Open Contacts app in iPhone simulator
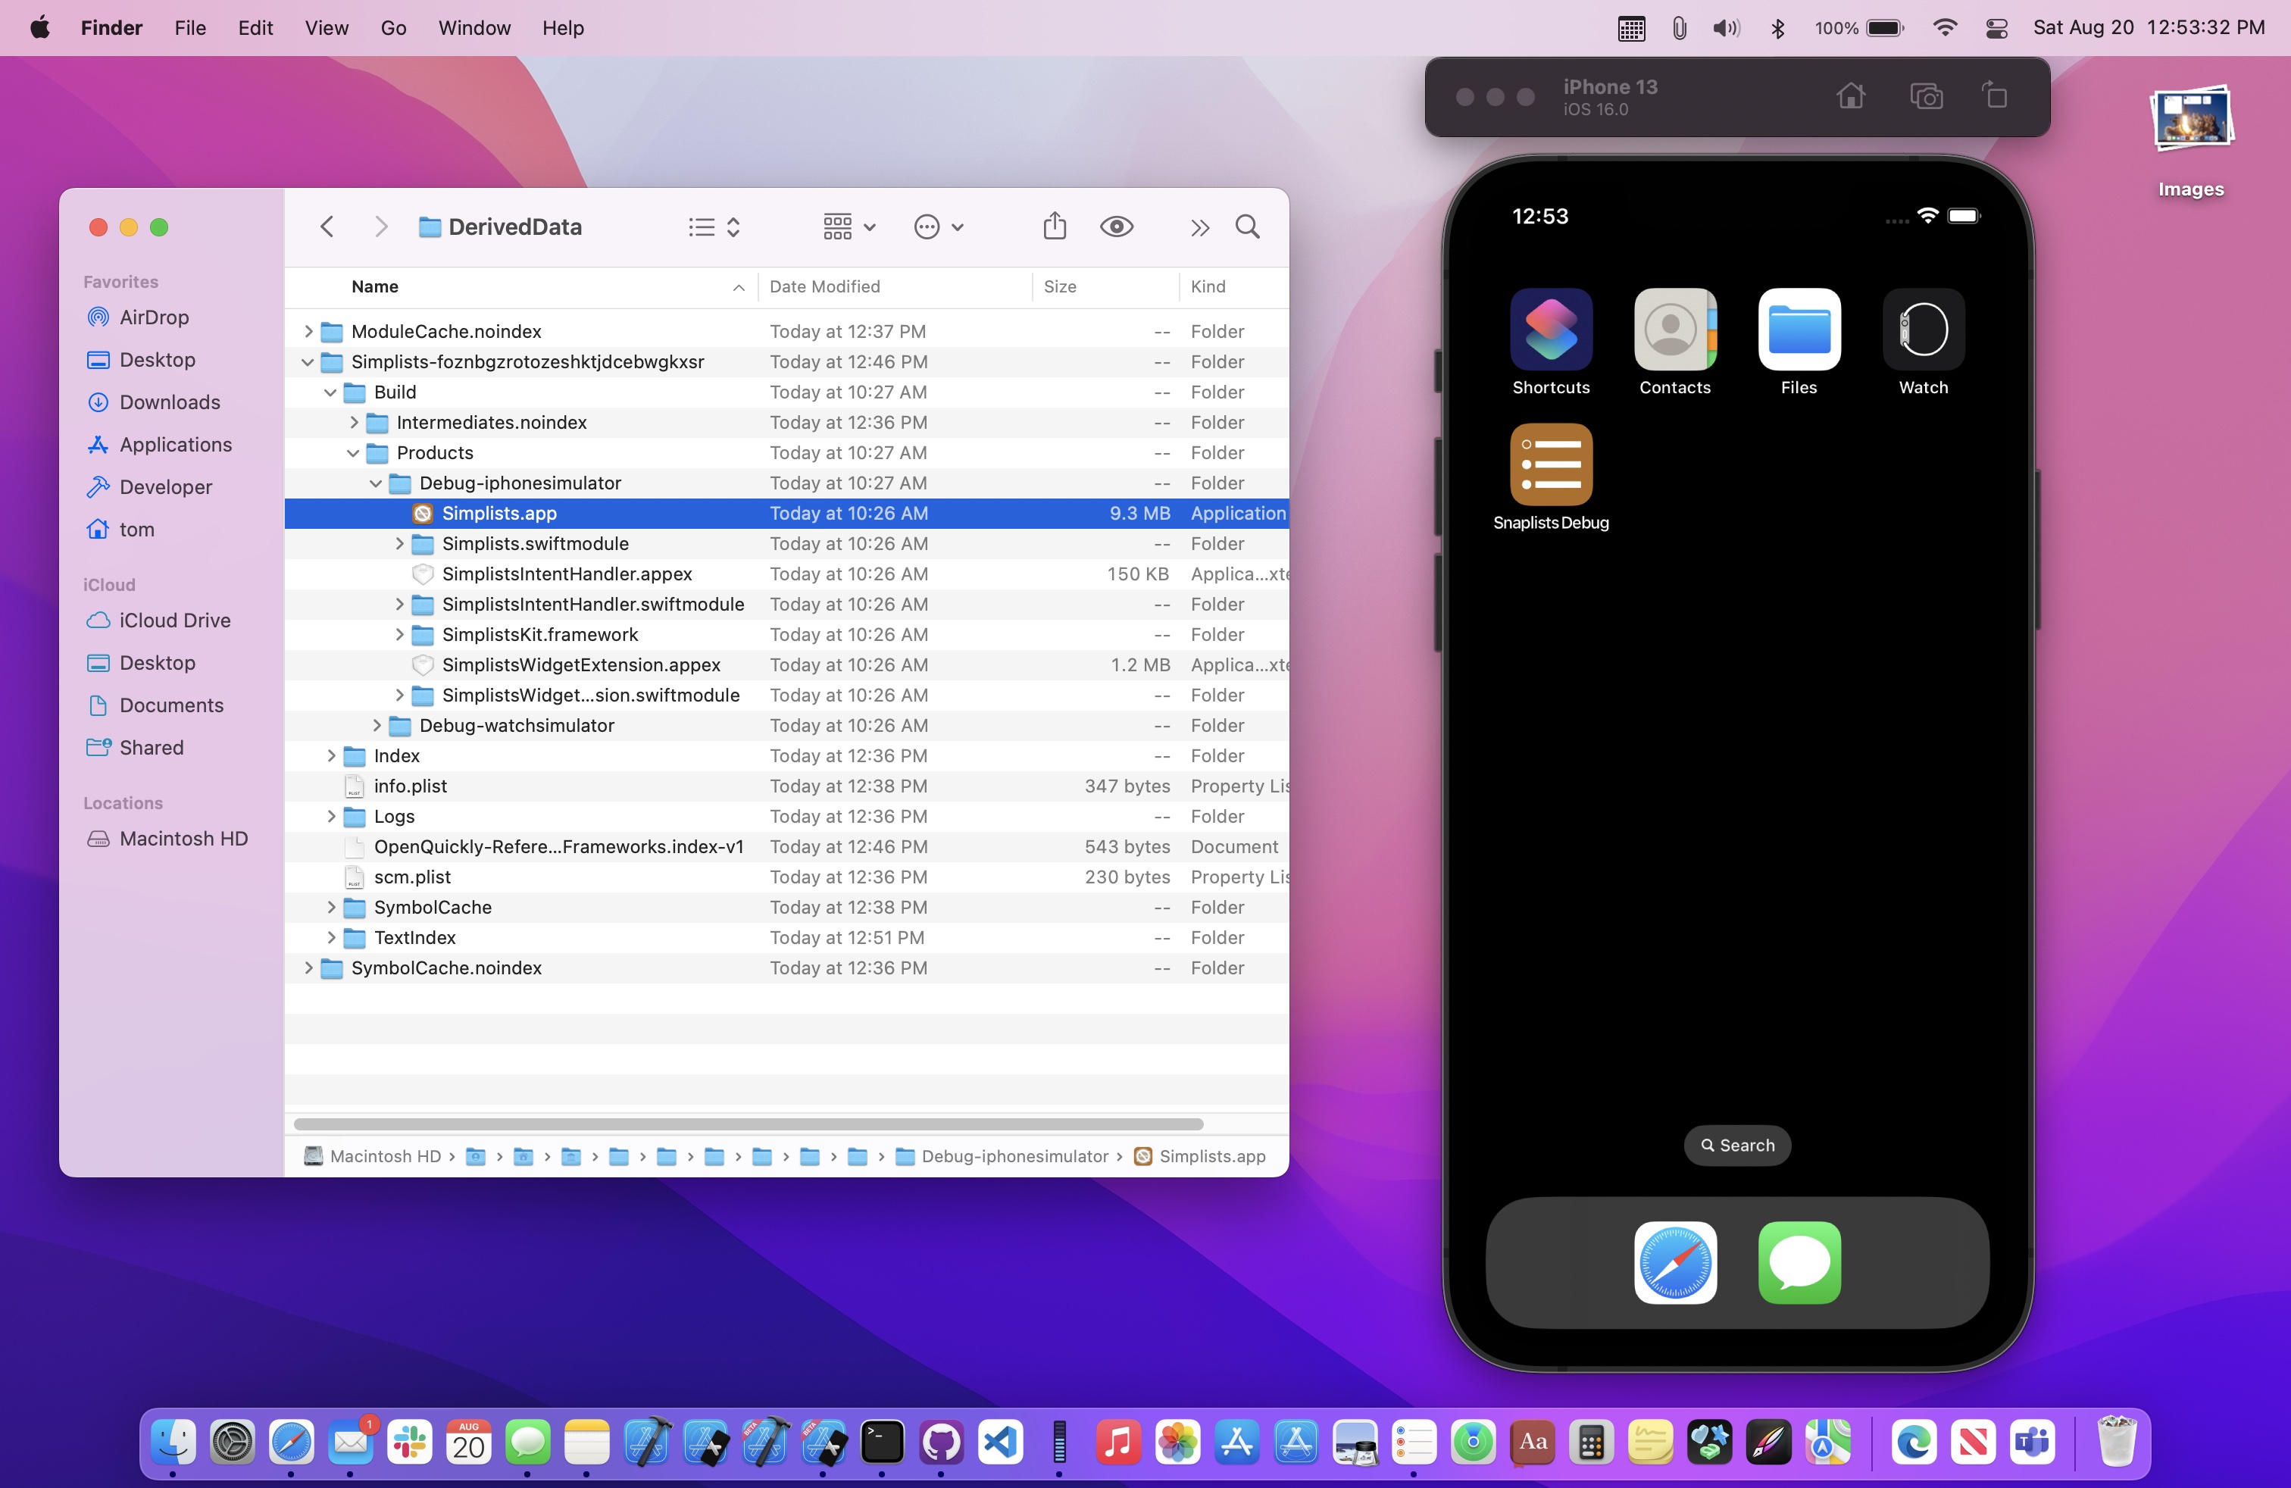Viewport: 2291px width, 1488px height. [1675, 329]
